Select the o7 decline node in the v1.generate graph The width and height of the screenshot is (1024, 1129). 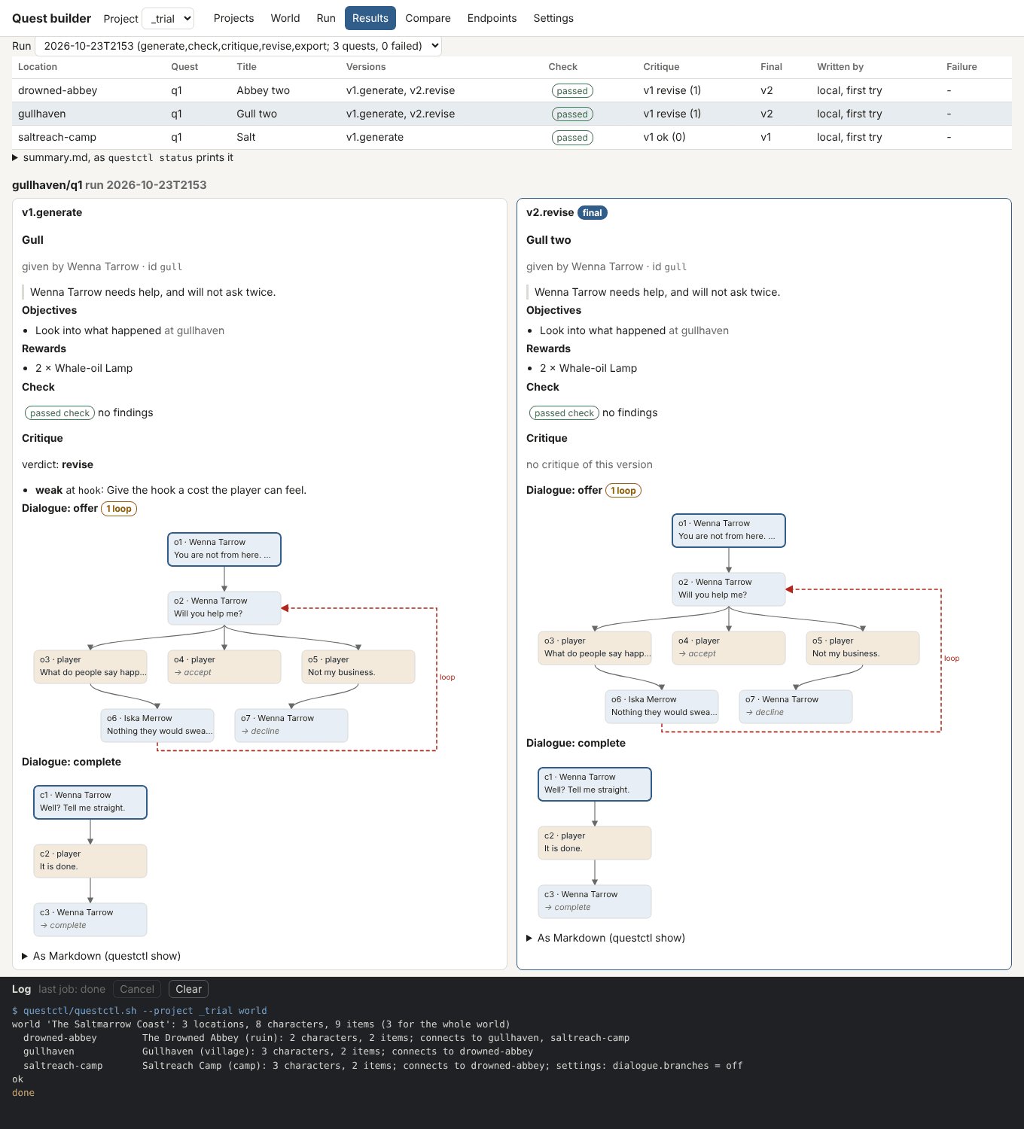click(291, 726)
